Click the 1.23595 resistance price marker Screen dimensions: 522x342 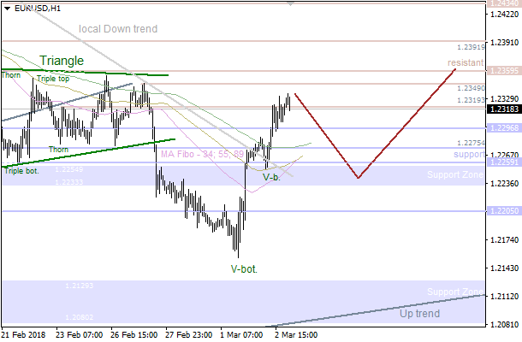(x=503, y=71)
